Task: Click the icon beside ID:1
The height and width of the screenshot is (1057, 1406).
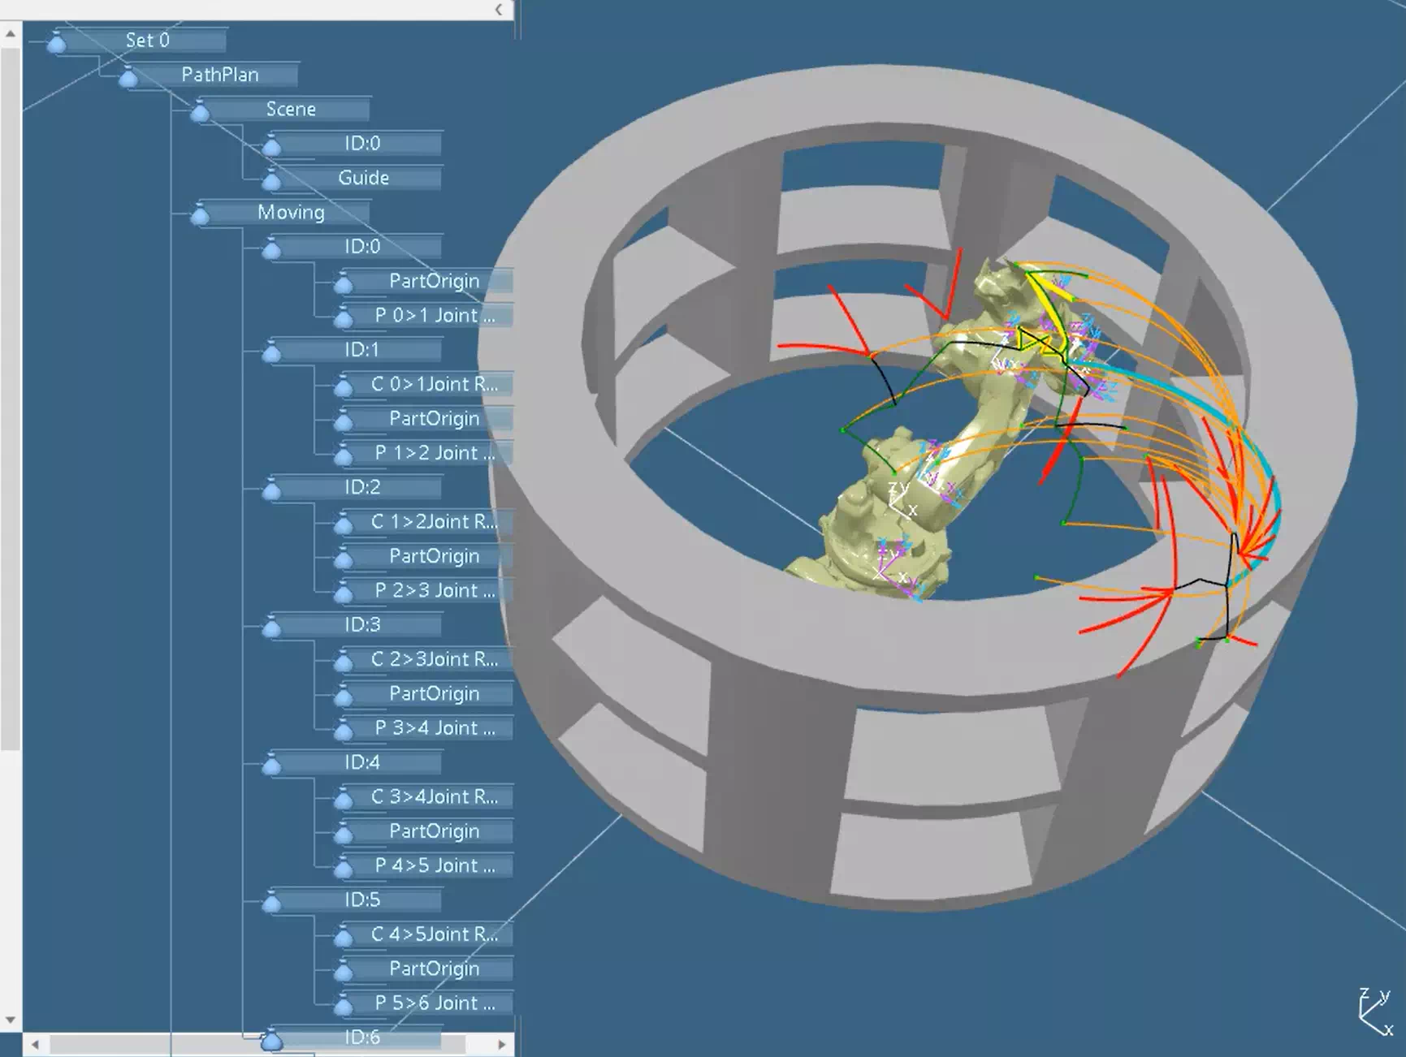Action: tap(271, 352)
